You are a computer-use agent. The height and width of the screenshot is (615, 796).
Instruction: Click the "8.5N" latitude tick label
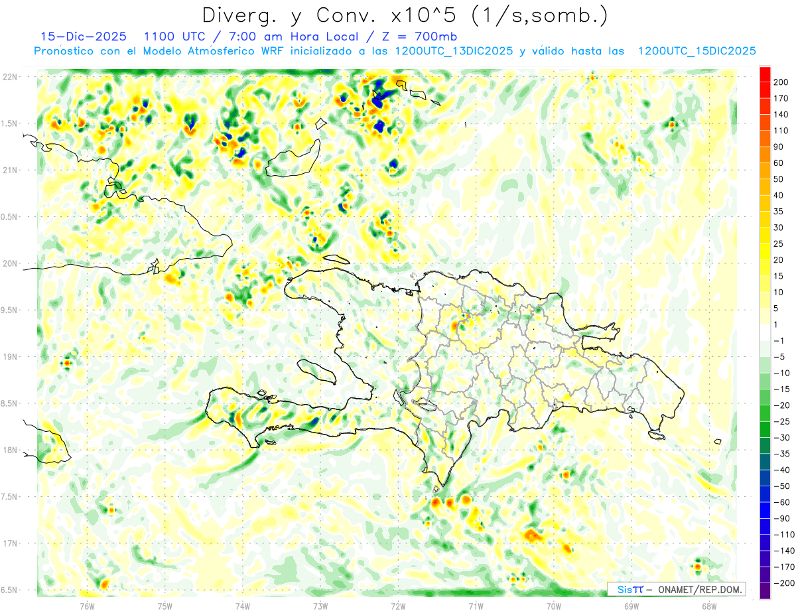coord(10,403)
